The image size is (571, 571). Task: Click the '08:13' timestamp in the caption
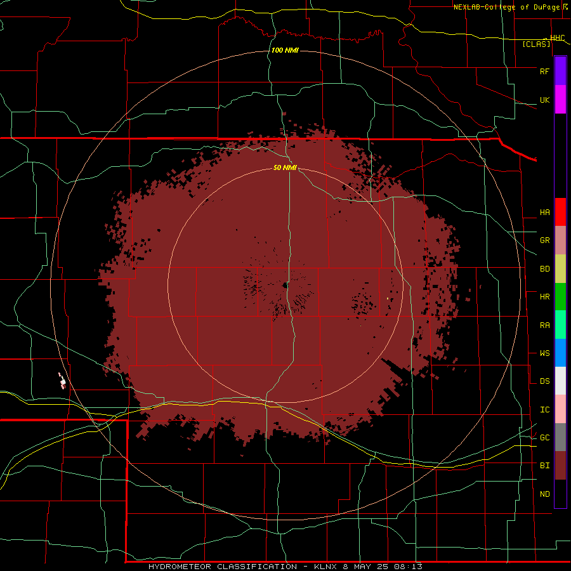pyautogui.click(x=408, y=567)
